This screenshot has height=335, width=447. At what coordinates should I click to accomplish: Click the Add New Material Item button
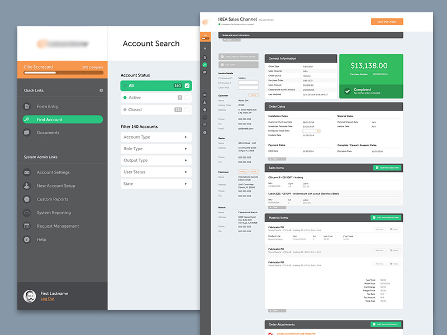[386, 218]
